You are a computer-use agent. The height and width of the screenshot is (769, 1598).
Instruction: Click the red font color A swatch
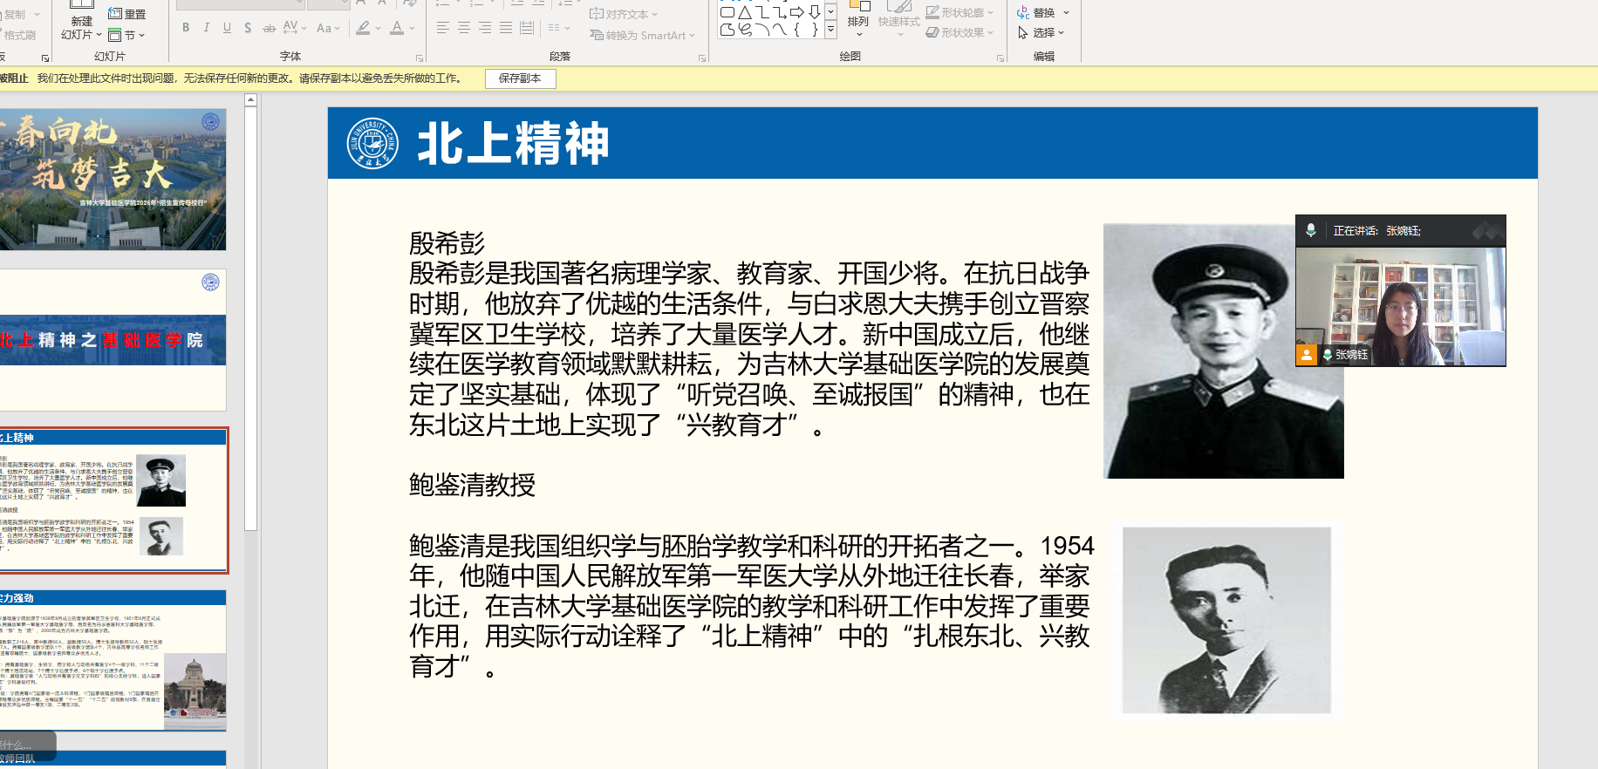point(397,28)
